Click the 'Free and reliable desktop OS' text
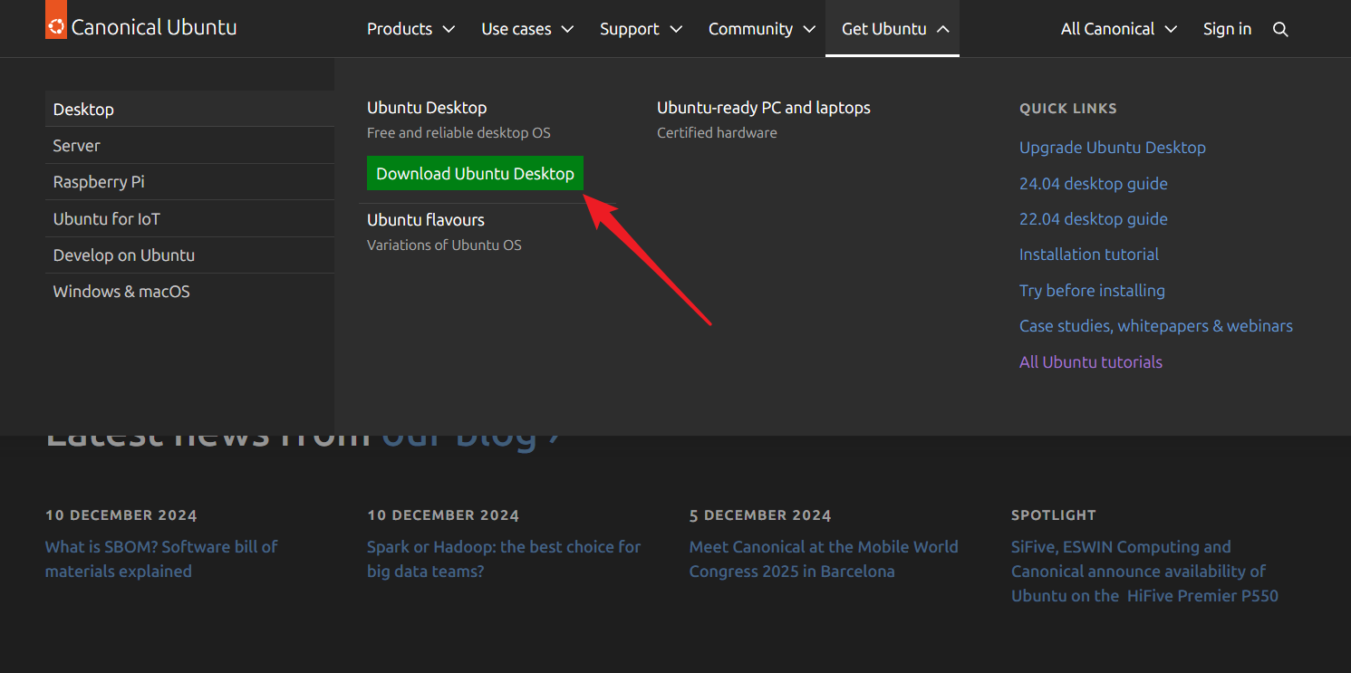Image resolution: width=1351 pixels, height=673 pixels. [x=458, y=133]
